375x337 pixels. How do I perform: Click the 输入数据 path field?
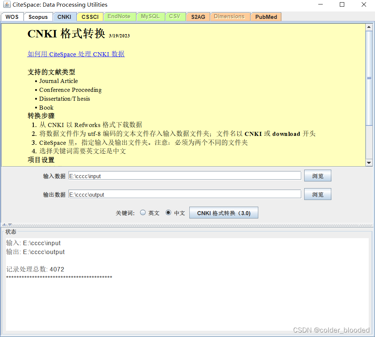[185, 176]
